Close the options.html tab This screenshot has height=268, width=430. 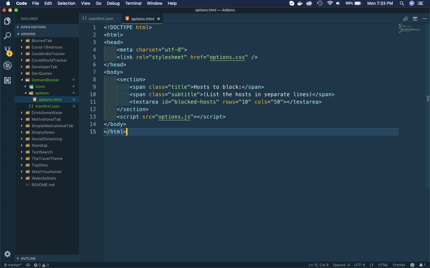pos(159,19)
